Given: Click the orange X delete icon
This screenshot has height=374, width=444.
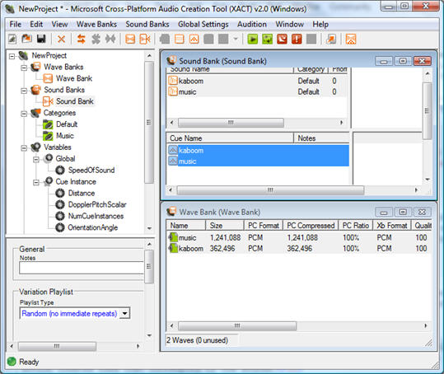Looking at the screenshot, I should point(61,39).
